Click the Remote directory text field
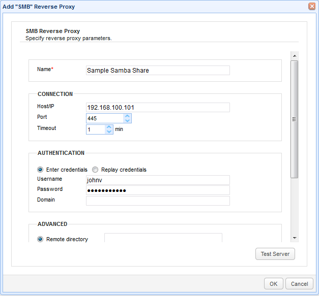 [163, 238]
